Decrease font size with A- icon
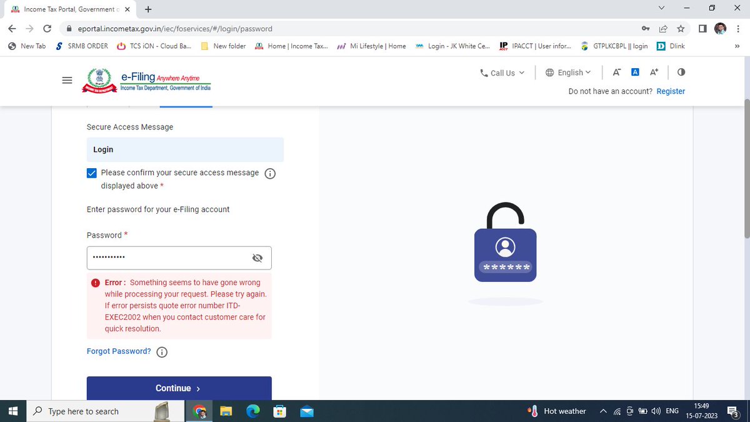 click(x=616, y=73)
